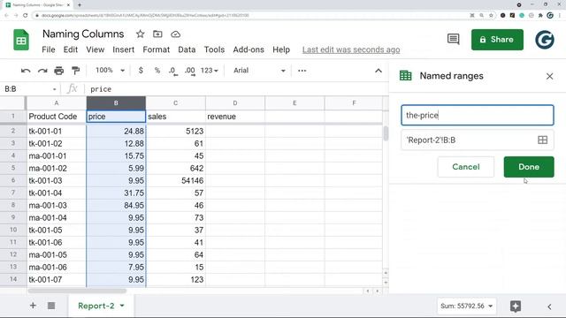The width and height of the screenshot is (566, 318).
Task: Open the Arial font dropdown
Action: coord(259,71)
